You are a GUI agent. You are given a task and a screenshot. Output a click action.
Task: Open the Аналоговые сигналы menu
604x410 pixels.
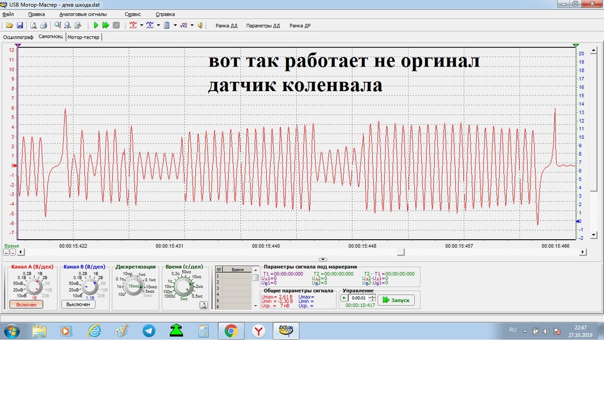pos(83,14)
